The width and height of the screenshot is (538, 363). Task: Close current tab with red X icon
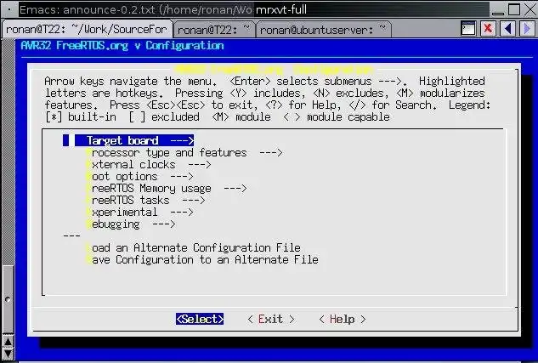(488, 29)
